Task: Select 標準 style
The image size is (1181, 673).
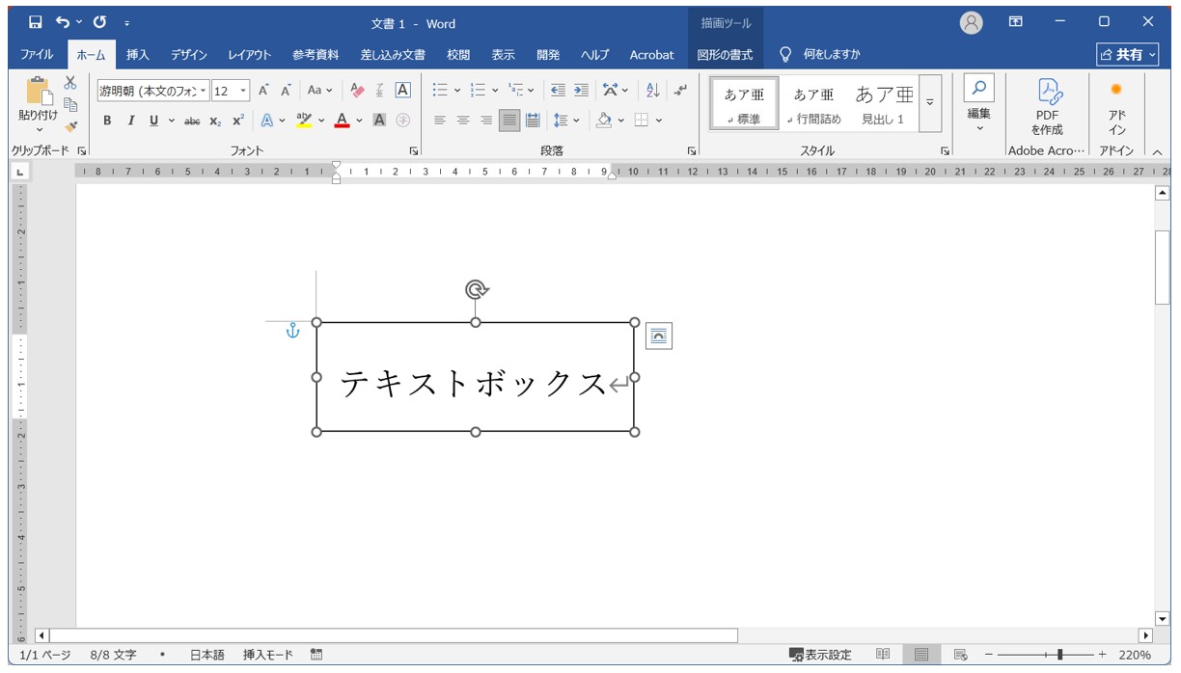Action: tap(744, 104)
